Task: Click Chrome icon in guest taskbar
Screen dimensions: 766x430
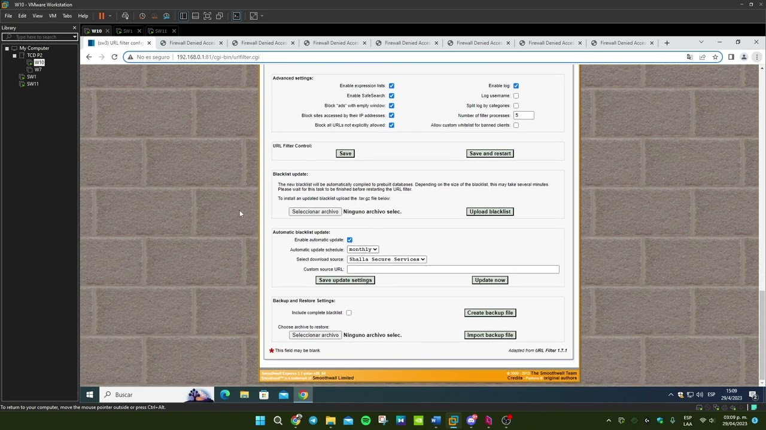Action: point(303,395)
